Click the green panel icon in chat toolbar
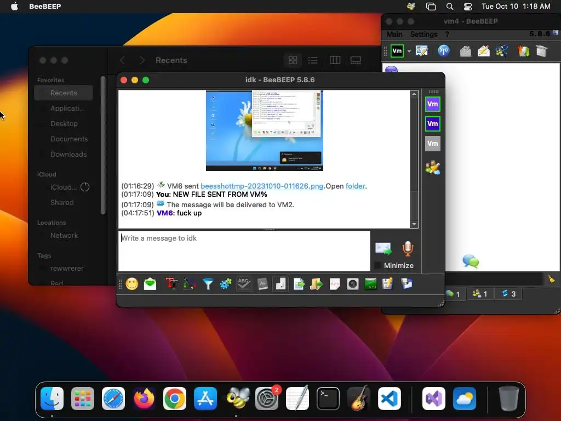Image resolution: width=561 pixels, height=421 pixels. (371, 285)
